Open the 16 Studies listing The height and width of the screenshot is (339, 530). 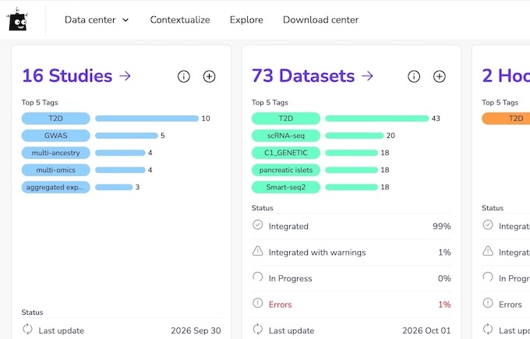click(76, 76)
